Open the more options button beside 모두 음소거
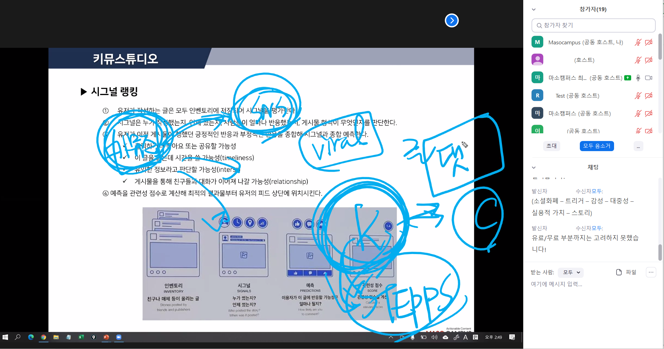The width and height of the screenshot is (664, 349). point(638,146)
